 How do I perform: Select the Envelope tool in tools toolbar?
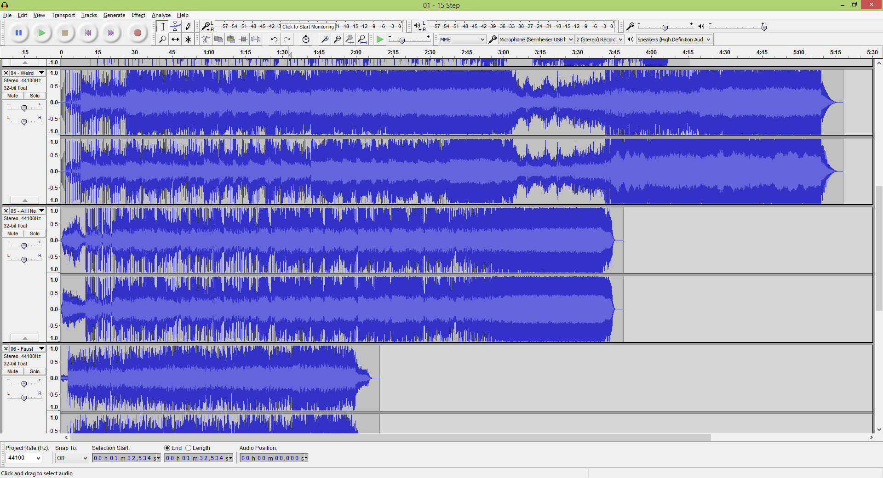point(175,27)
